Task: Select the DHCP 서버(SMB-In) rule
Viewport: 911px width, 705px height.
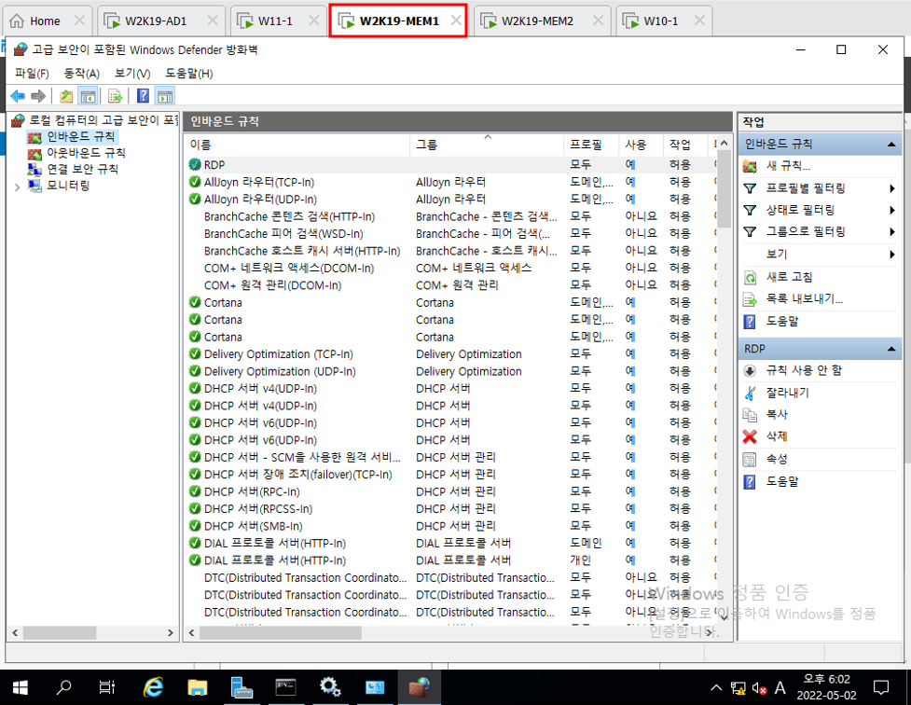Action: click(x=254, y=527)
